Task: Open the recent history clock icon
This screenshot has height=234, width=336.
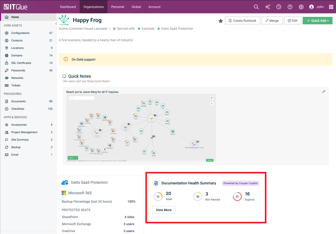Action: pyautogui.click(x=279, y=7)
